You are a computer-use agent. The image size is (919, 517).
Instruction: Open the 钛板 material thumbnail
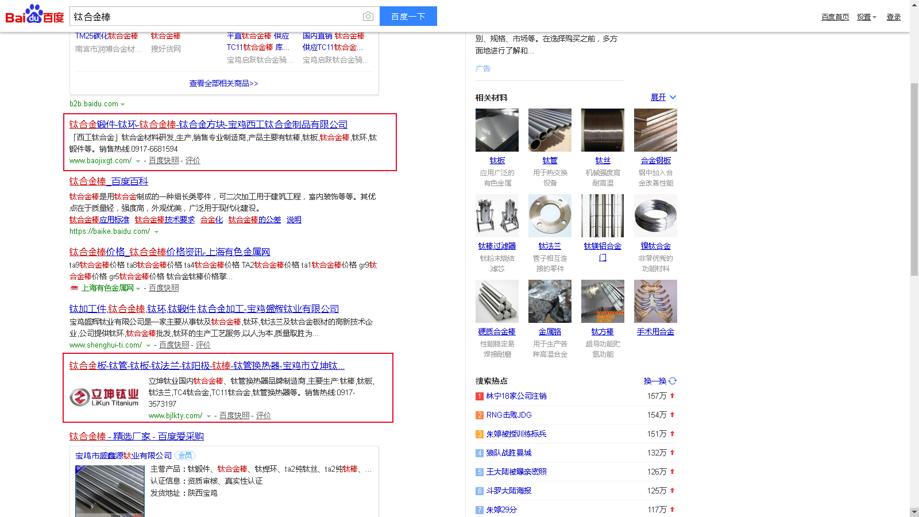[x=497, y=130]
